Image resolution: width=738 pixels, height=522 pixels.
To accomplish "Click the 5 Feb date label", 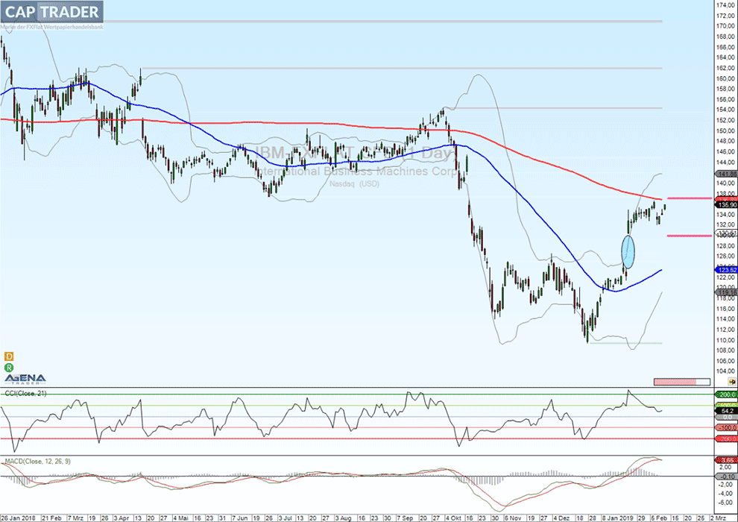I will pos(659,518).
